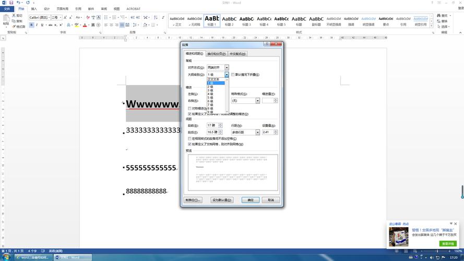464x261 pixels.
Task: Click the Find (查找) binoculars icon
Action: point(438,15)
